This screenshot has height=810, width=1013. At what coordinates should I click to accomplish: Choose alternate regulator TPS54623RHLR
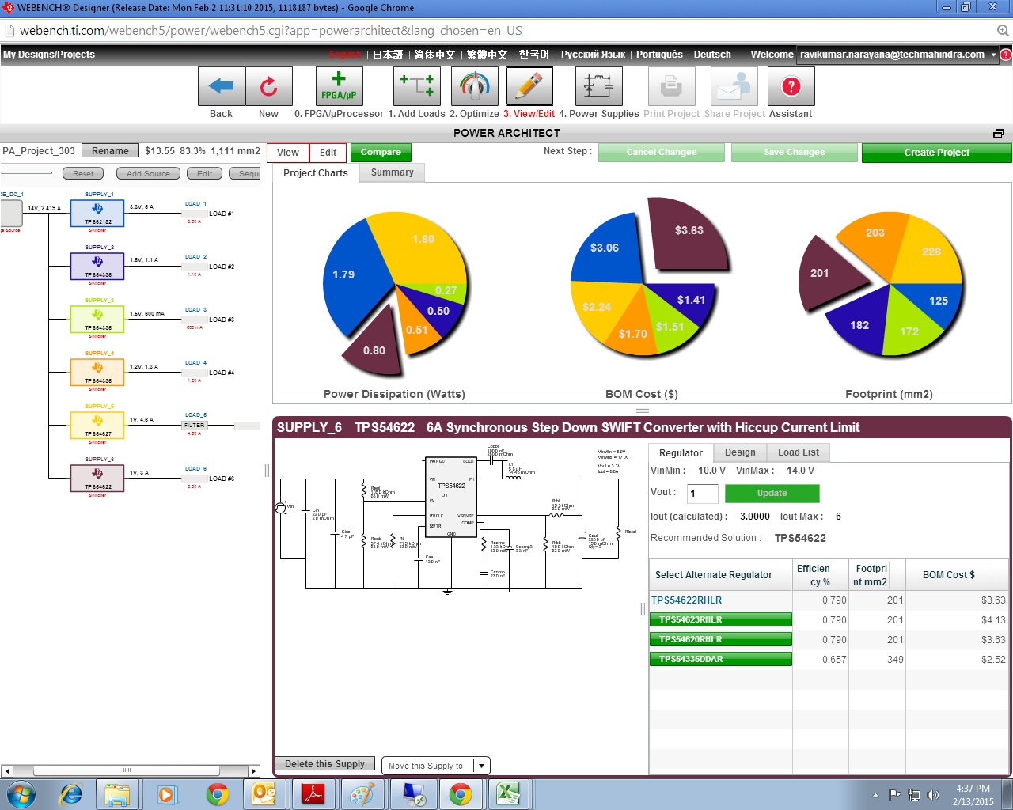click(x=721, y=619)
